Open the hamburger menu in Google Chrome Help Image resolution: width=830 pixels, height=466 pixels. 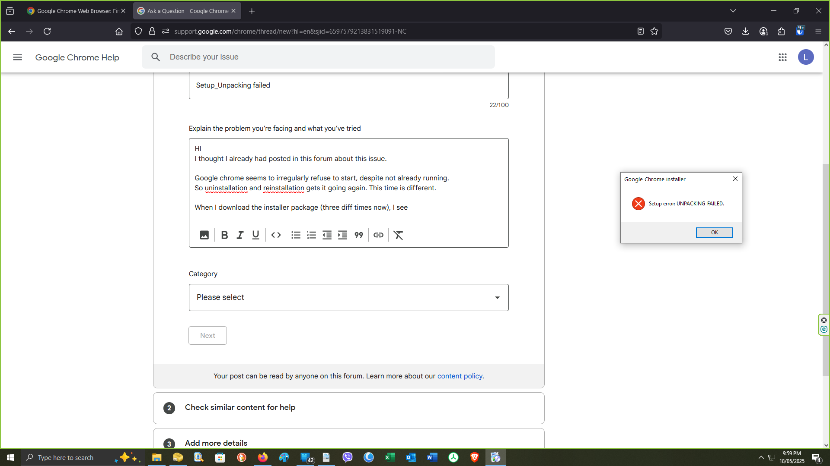[17, 57]
